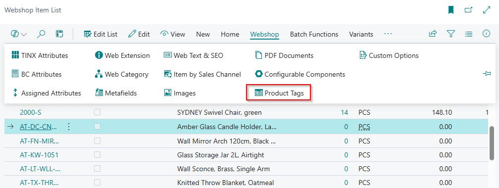499x188 pixels.
Task: Open Assigned Attributes
Action: pos(47,93)
